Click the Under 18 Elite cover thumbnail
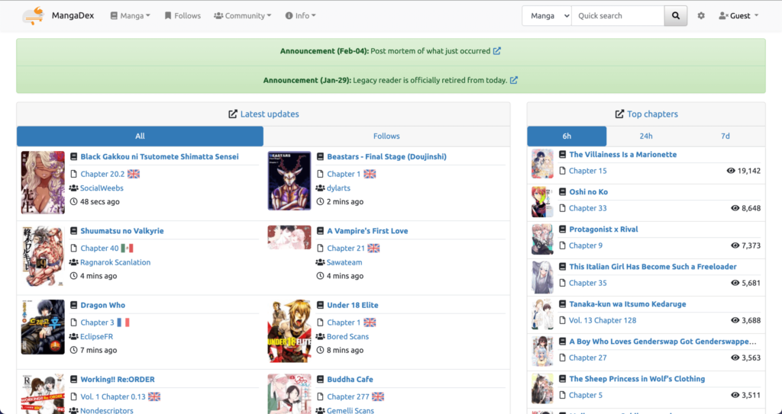782x414 pixels. click(289, 330)
